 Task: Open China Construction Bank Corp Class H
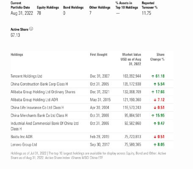(x=39, y=84)
